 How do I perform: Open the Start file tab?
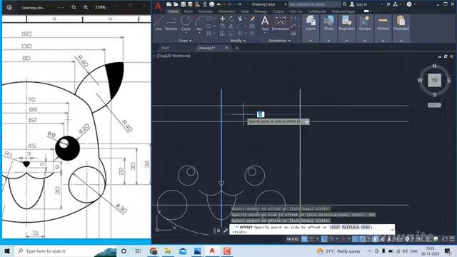165,48
